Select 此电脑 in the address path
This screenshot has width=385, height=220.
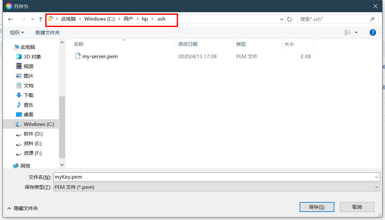(x=69, y=19)
